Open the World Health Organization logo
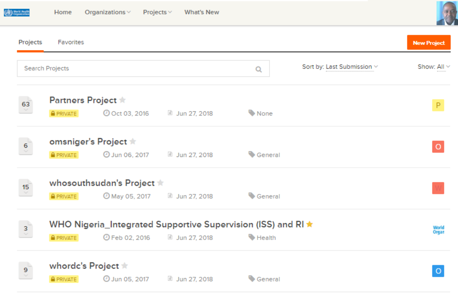 17,13
